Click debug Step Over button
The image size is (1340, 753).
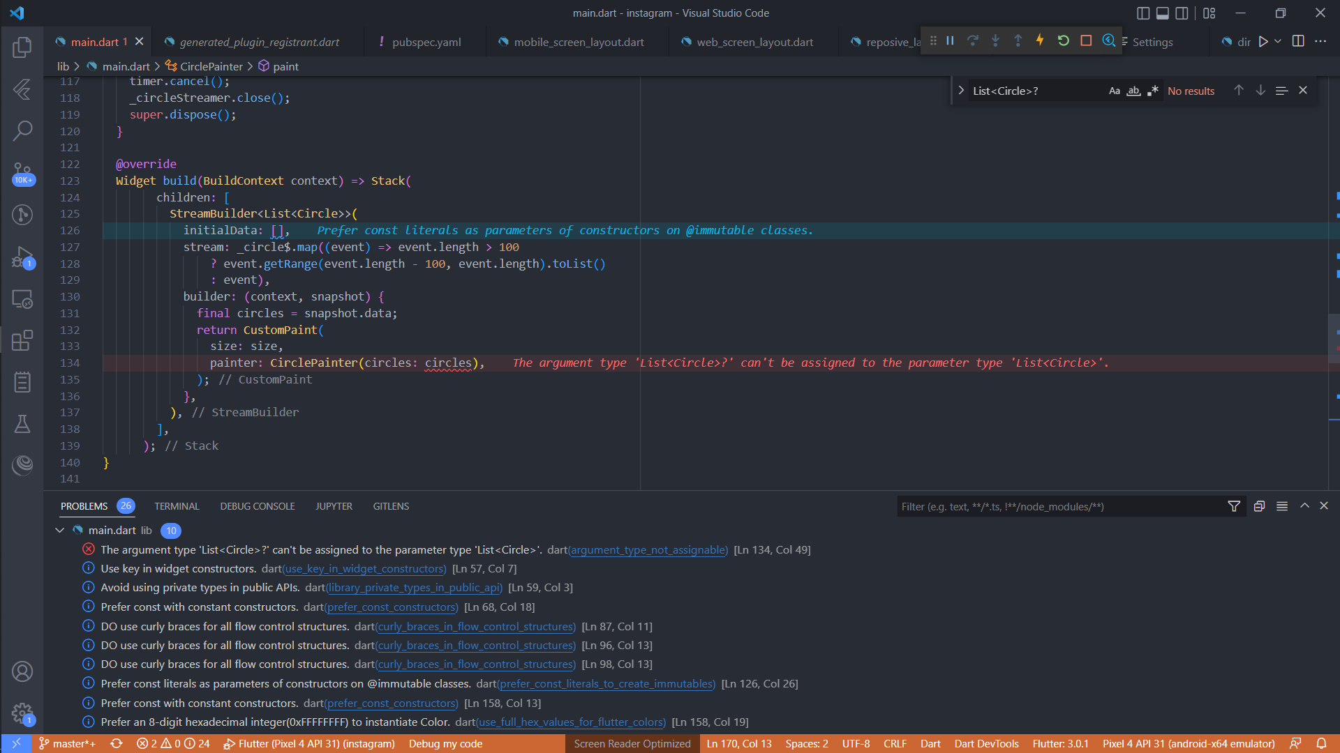tap(973, 41)
